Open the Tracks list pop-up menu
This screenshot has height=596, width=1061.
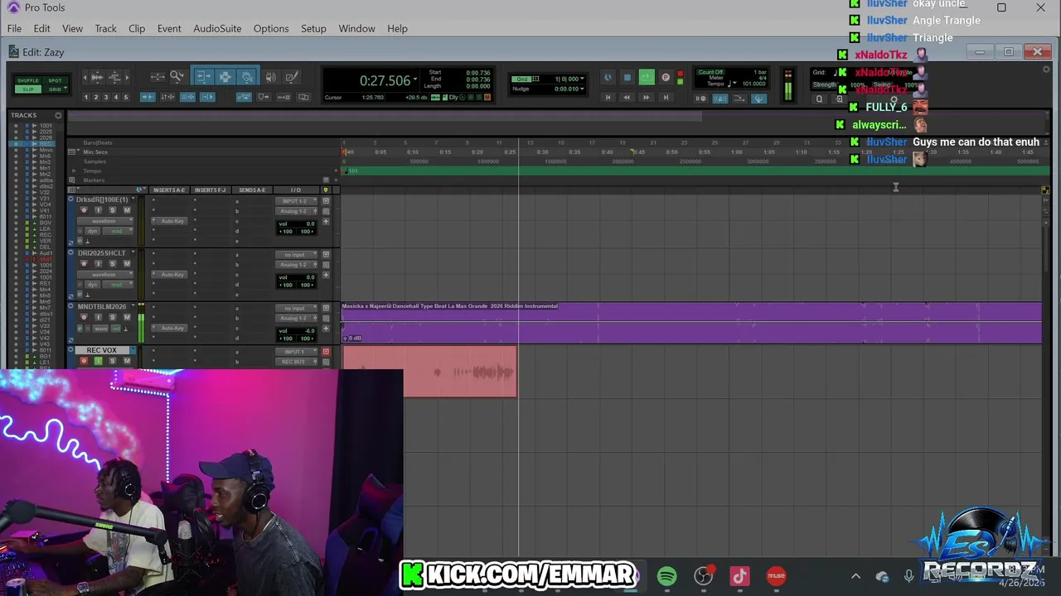[x=58, y=115]
